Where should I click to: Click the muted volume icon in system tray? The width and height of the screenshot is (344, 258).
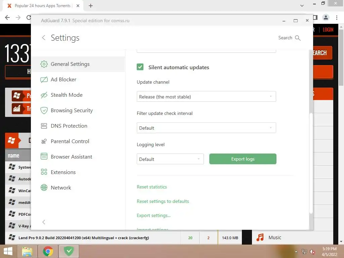click(312, 252)
